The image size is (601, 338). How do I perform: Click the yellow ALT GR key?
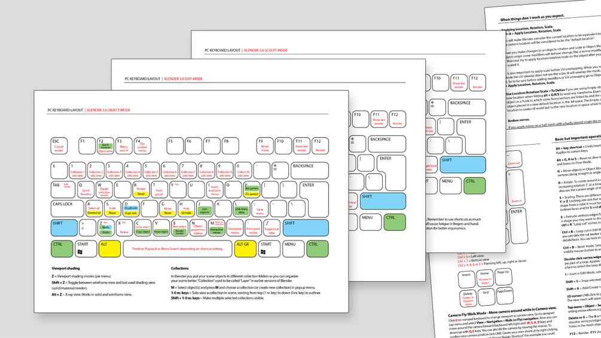(x=245, y=249)
